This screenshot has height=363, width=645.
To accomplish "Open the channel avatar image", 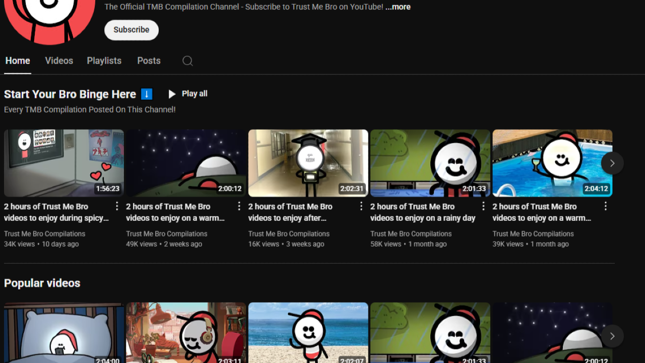I will click(x=49, y=20).
